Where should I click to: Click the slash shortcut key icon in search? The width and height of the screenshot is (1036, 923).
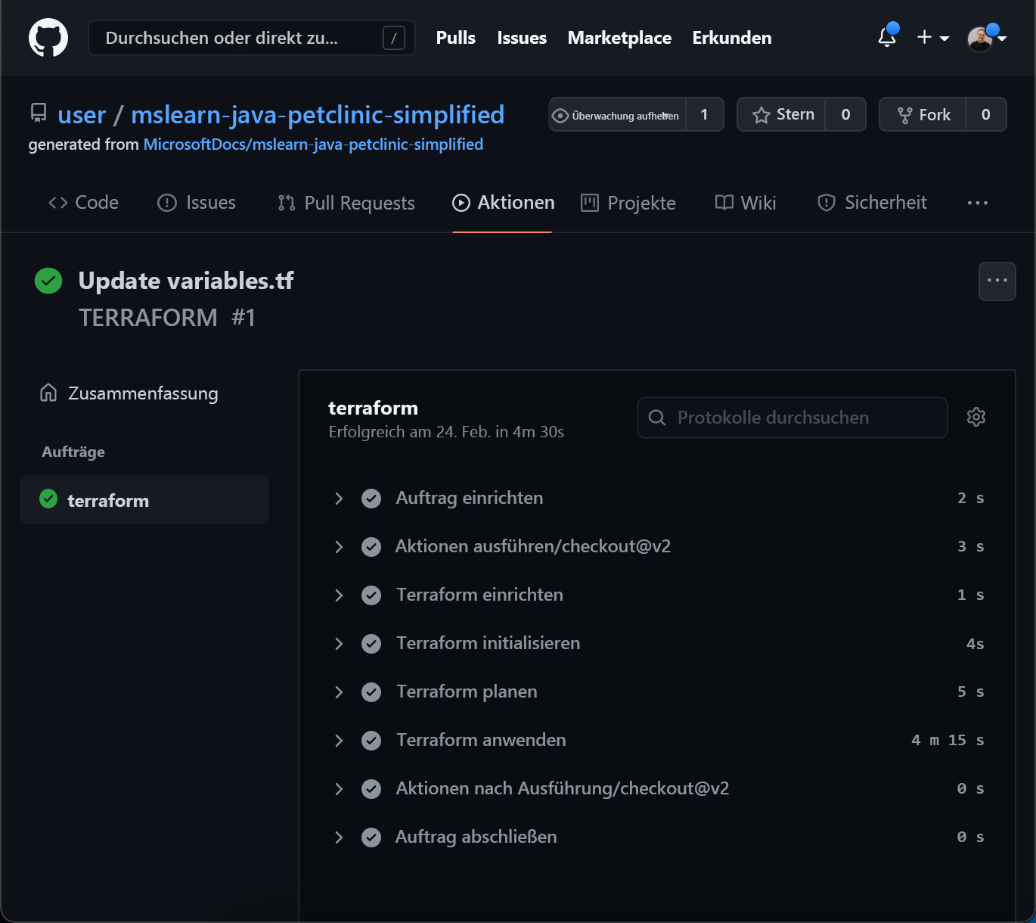coord(393,38)
